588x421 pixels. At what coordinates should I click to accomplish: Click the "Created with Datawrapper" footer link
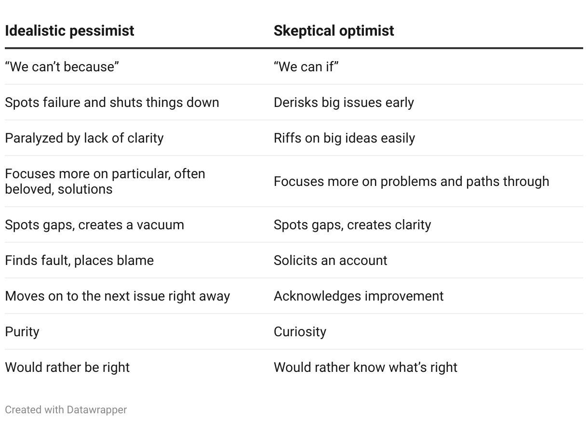(x=66, y=410)
